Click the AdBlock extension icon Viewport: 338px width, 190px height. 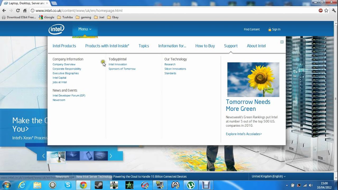(321, 11)
